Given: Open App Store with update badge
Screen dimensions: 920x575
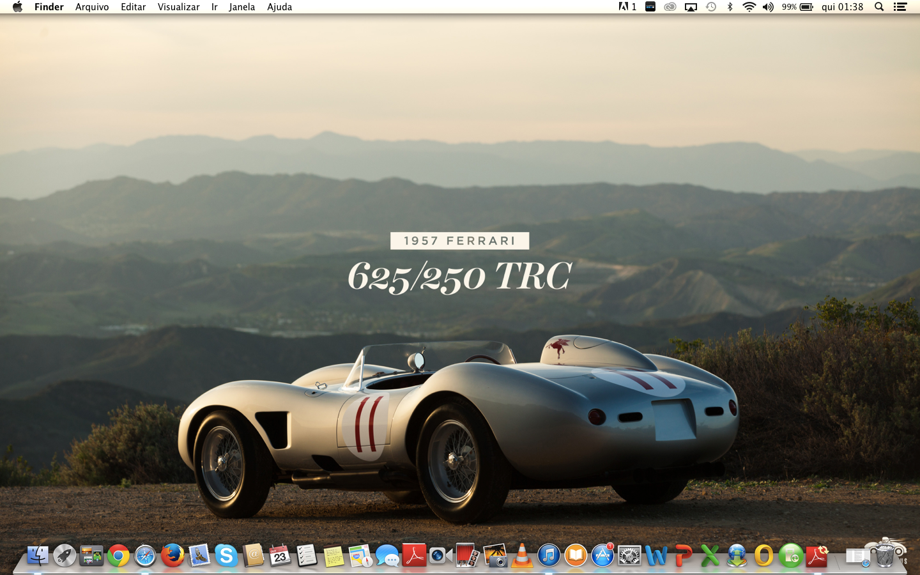Looking at the screenshot, I should (x=602, y=555).
